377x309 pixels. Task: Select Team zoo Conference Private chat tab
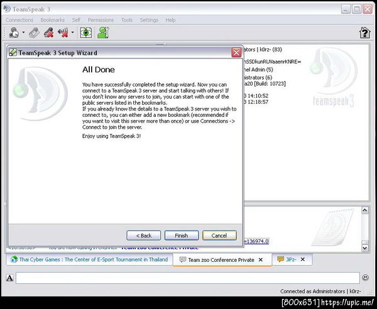pyautogui.click(x=221, y=260)
